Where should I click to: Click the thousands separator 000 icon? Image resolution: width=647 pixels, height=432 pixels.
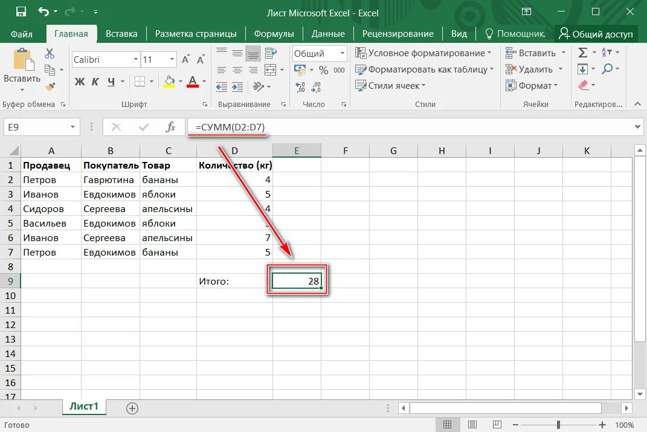[x=339, y=70]
